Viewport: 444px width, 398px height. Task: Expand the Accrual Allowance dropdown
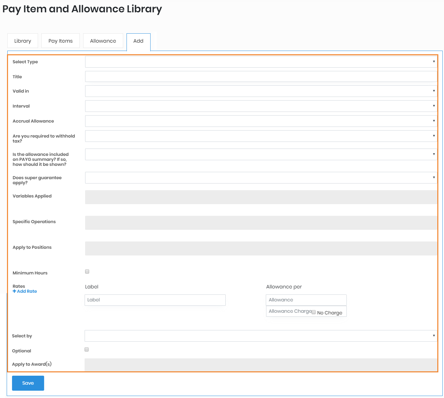click(261, 121)
